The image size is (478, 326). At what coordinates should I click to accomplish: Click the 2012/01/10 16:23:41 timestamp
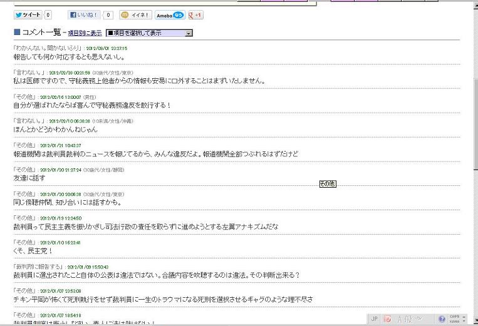point(60,243)
